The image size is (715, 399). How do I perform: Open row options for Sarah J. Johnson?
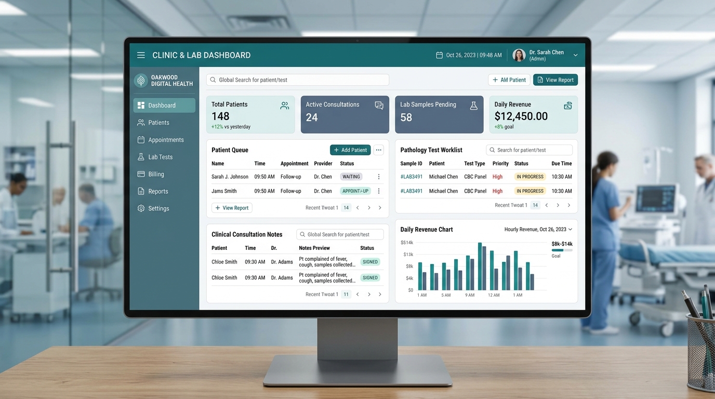pos(379,177)
